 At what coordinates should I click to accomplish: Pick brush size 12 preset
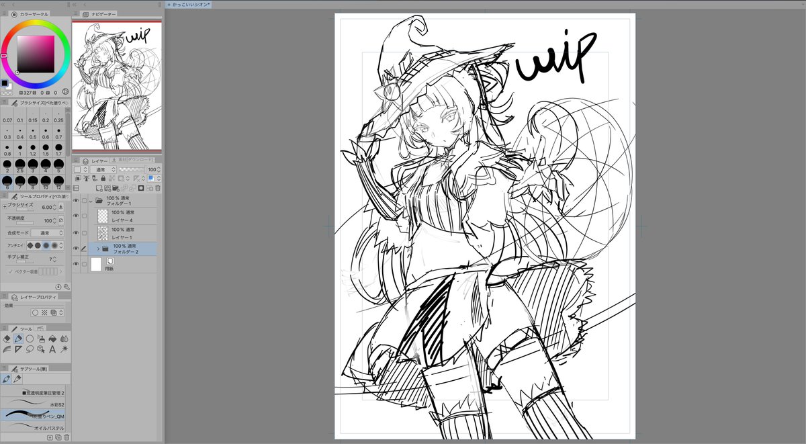pyautogui.click(x=59, y=183)
